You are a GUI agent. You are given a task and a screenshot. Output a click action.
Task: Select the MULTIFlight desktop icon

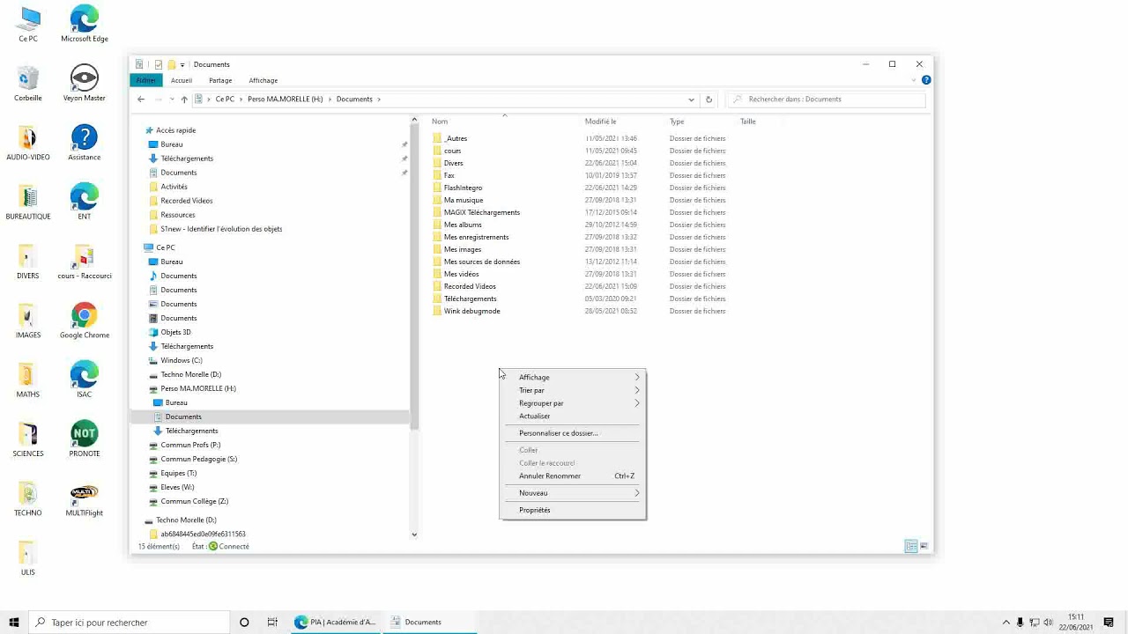point(84,498)
